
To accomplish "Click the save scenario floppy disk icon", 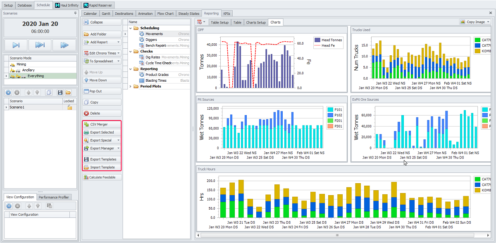I will [x=60, y=92].
